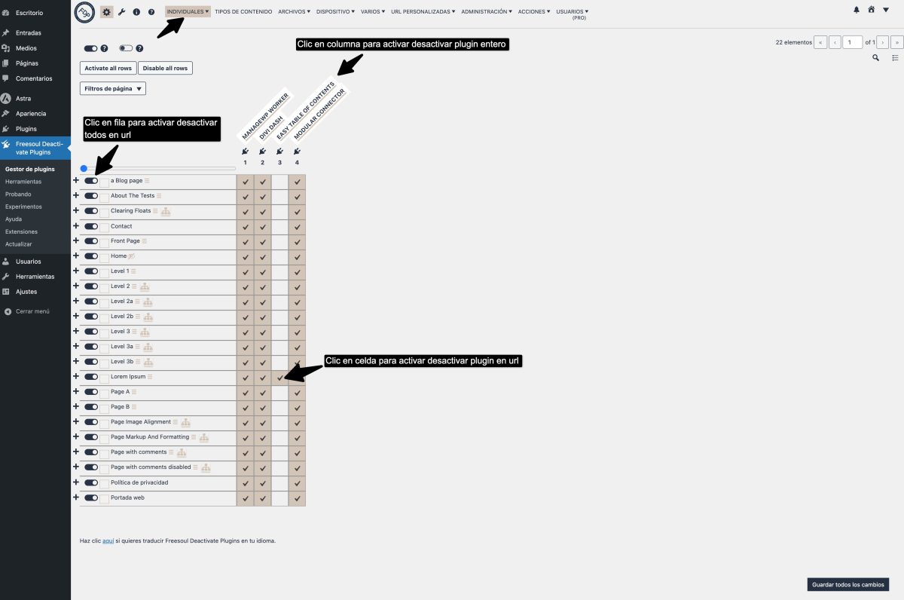Click the info circle icon in toolbar

point(136,12)
